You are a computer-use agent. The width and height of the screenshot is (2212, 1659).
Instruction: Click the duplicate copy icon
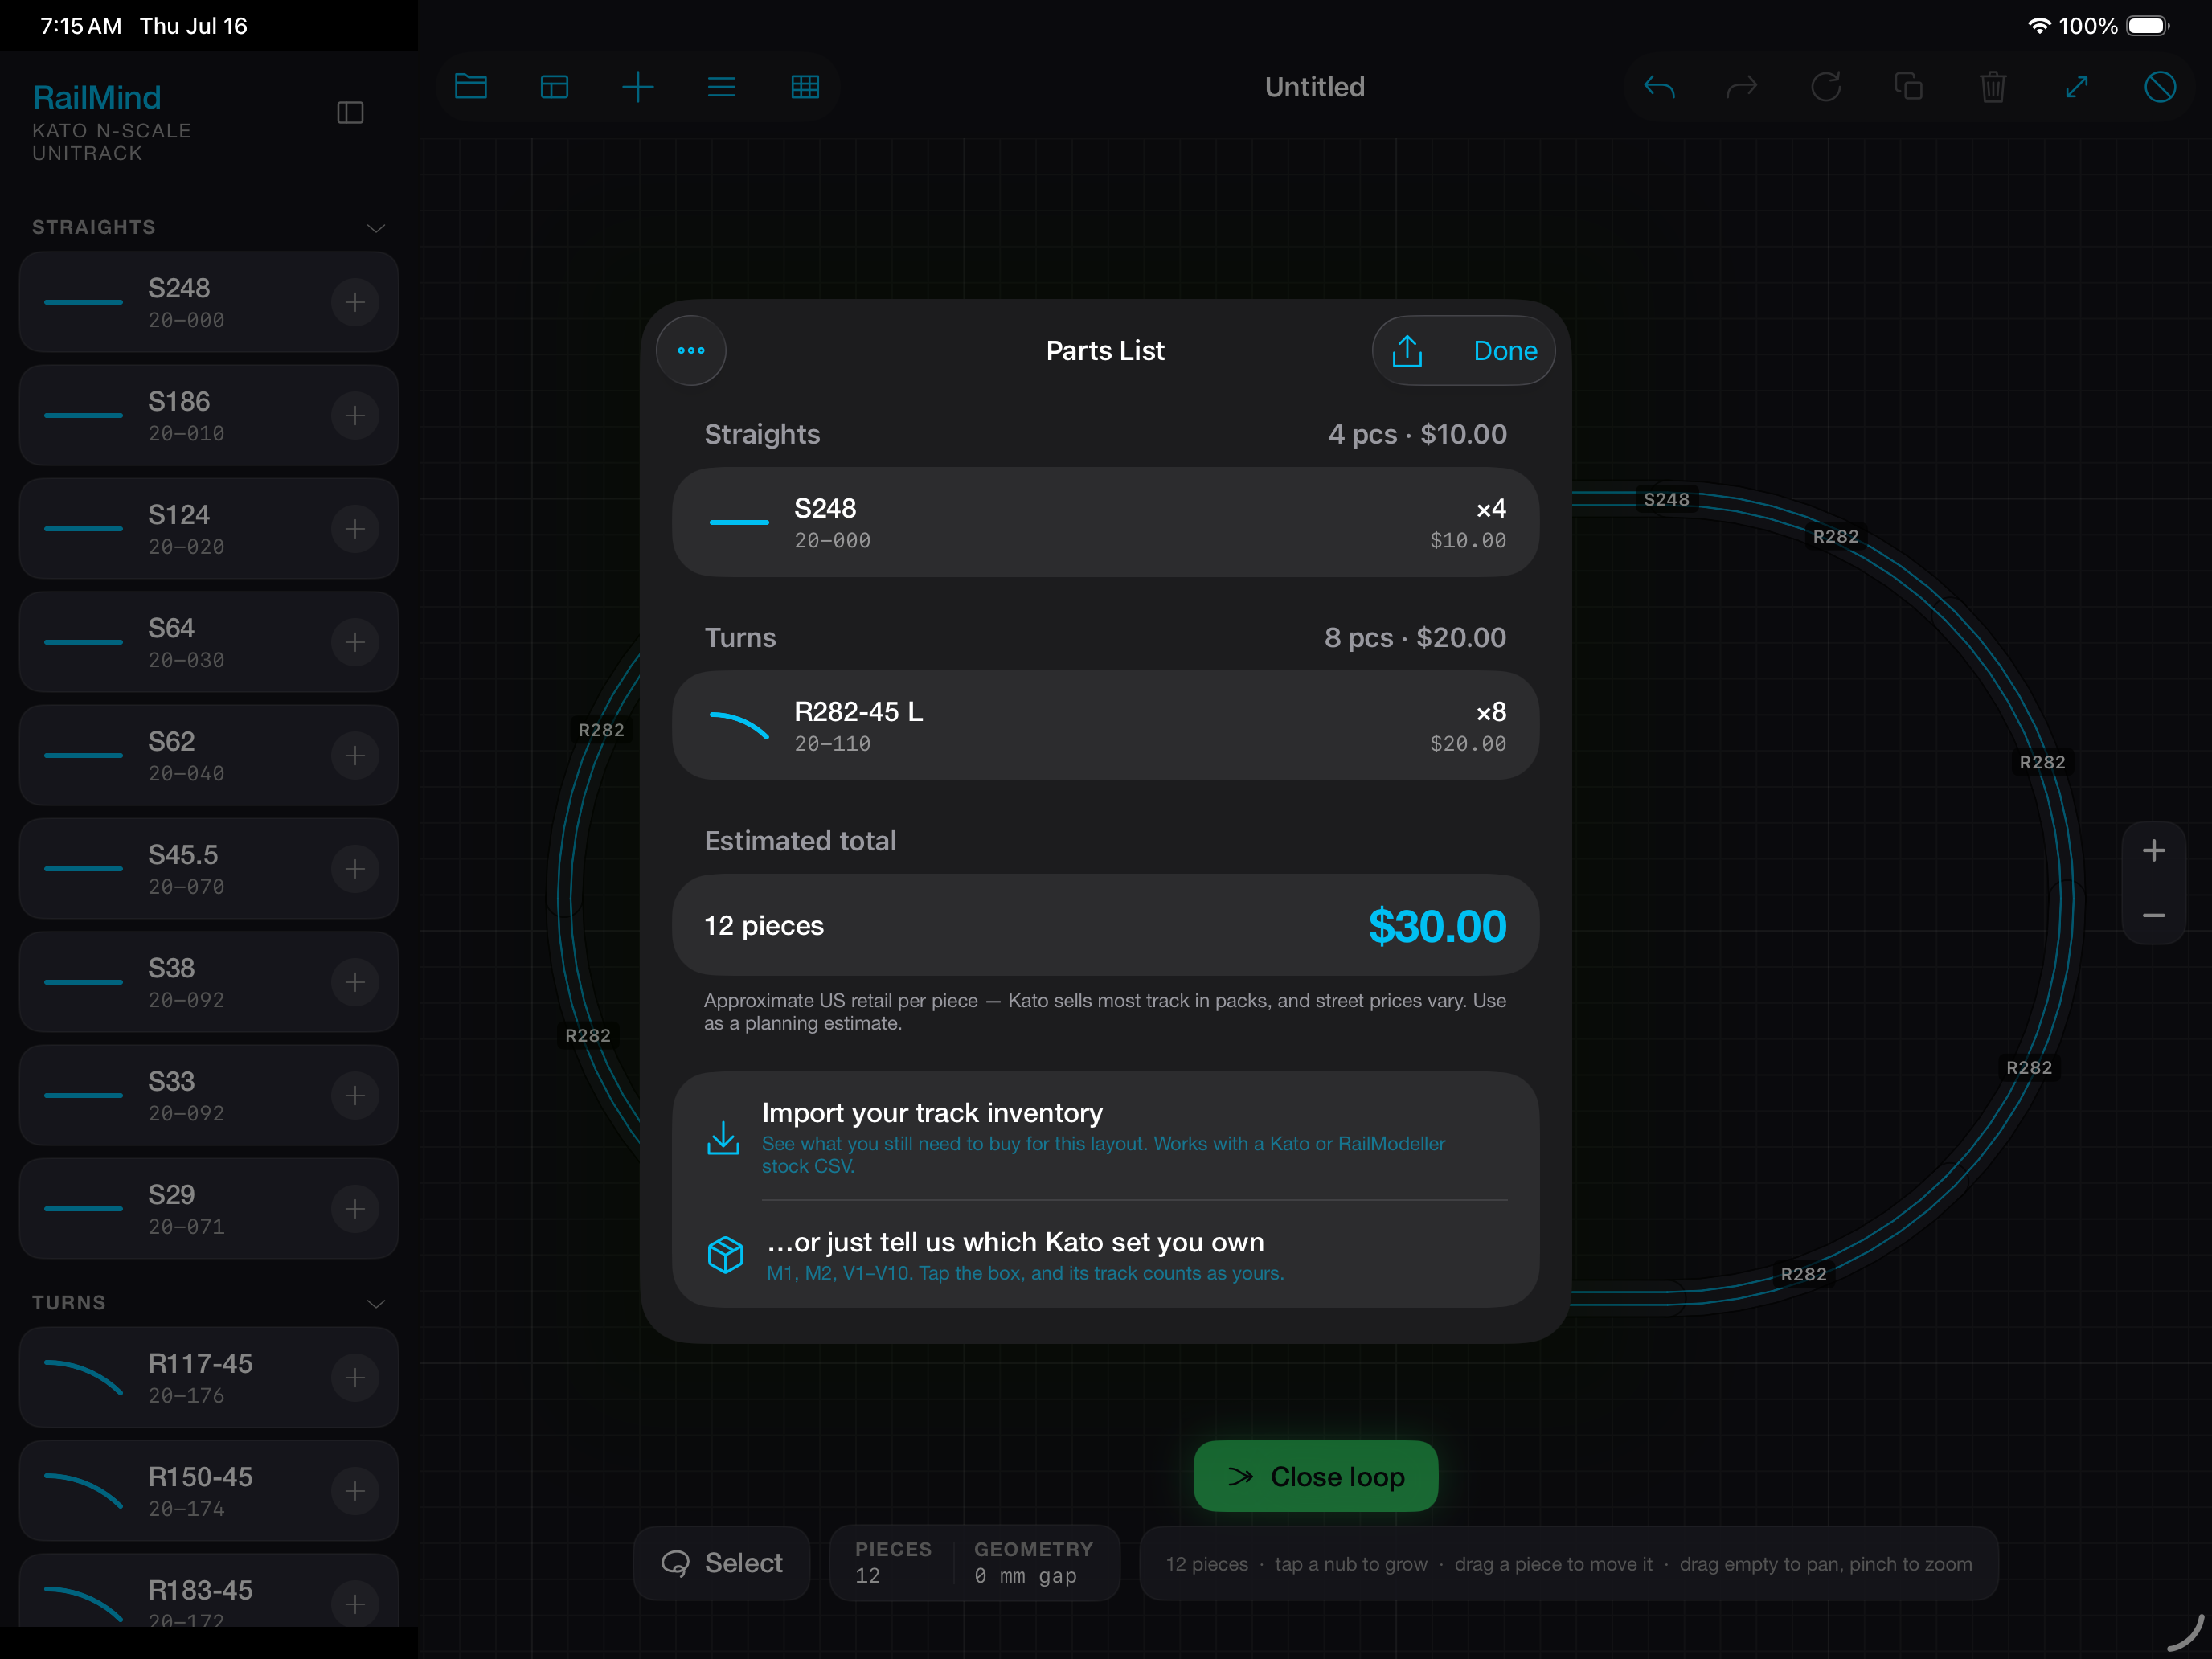(1909, 87)
